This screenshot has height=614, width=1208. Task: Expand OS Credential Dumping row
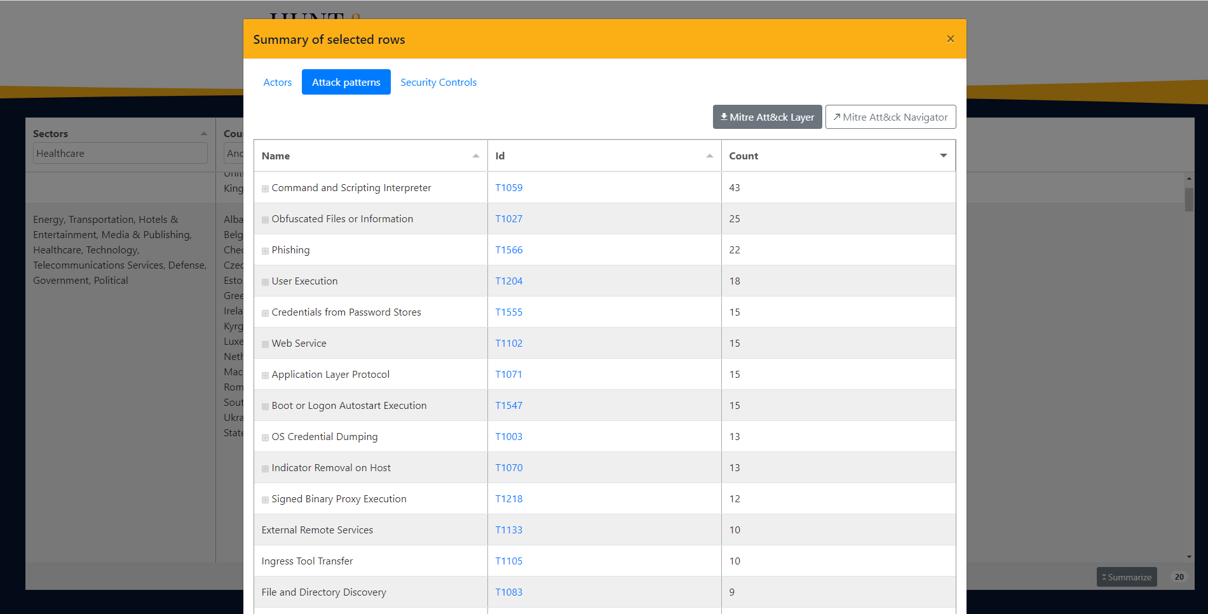265,437
